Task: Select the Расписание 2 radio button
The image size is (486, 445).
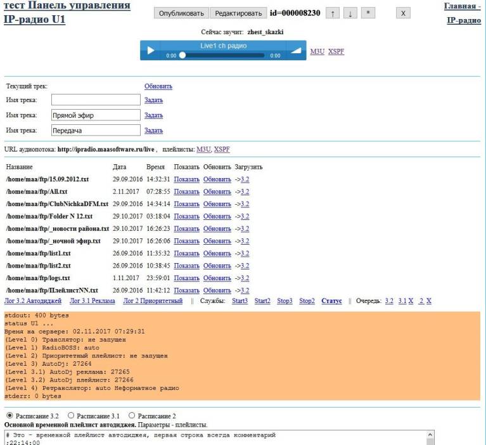Action: pyautogui.click(x=132, y=416)
